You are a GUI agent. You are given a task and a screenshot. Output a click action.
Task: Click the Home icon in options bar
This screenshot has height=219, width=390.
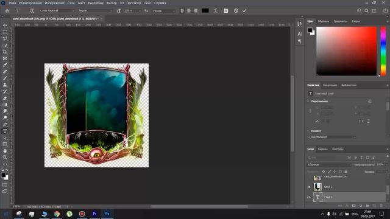tap(7, 11)
